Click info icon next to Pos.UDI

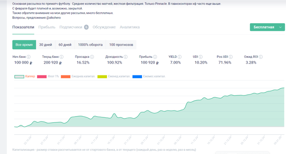(230, 57)
